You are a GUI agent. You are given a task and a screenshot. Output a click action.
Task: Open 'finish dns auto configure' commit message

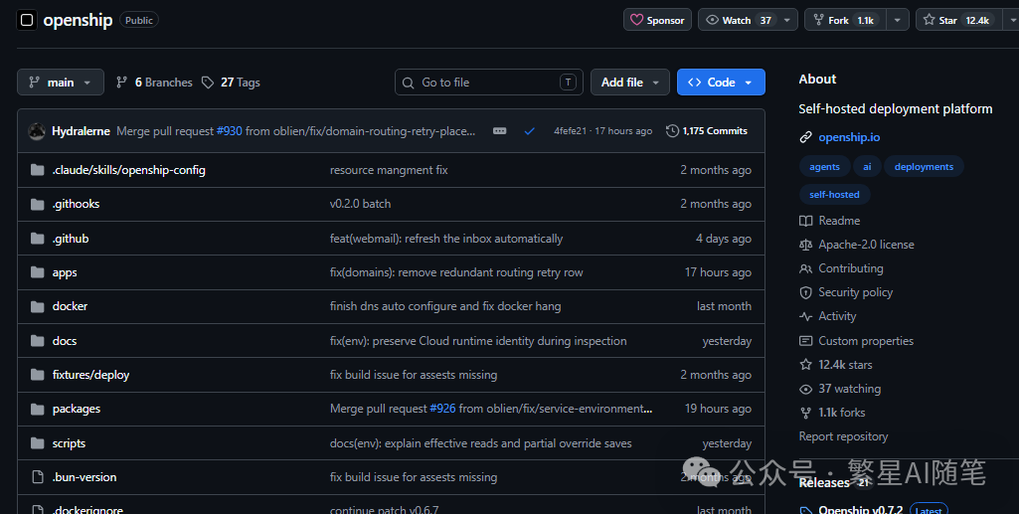[x=445, y=307]
